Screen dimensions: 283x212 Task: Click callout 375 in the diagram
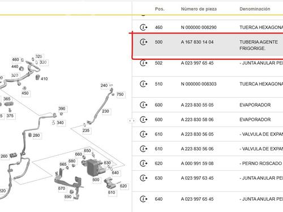point(10,115)
